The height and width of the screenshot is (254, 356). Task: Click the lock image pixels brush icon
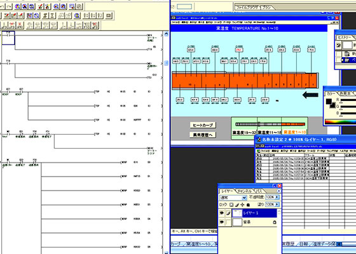pos(236,204)
